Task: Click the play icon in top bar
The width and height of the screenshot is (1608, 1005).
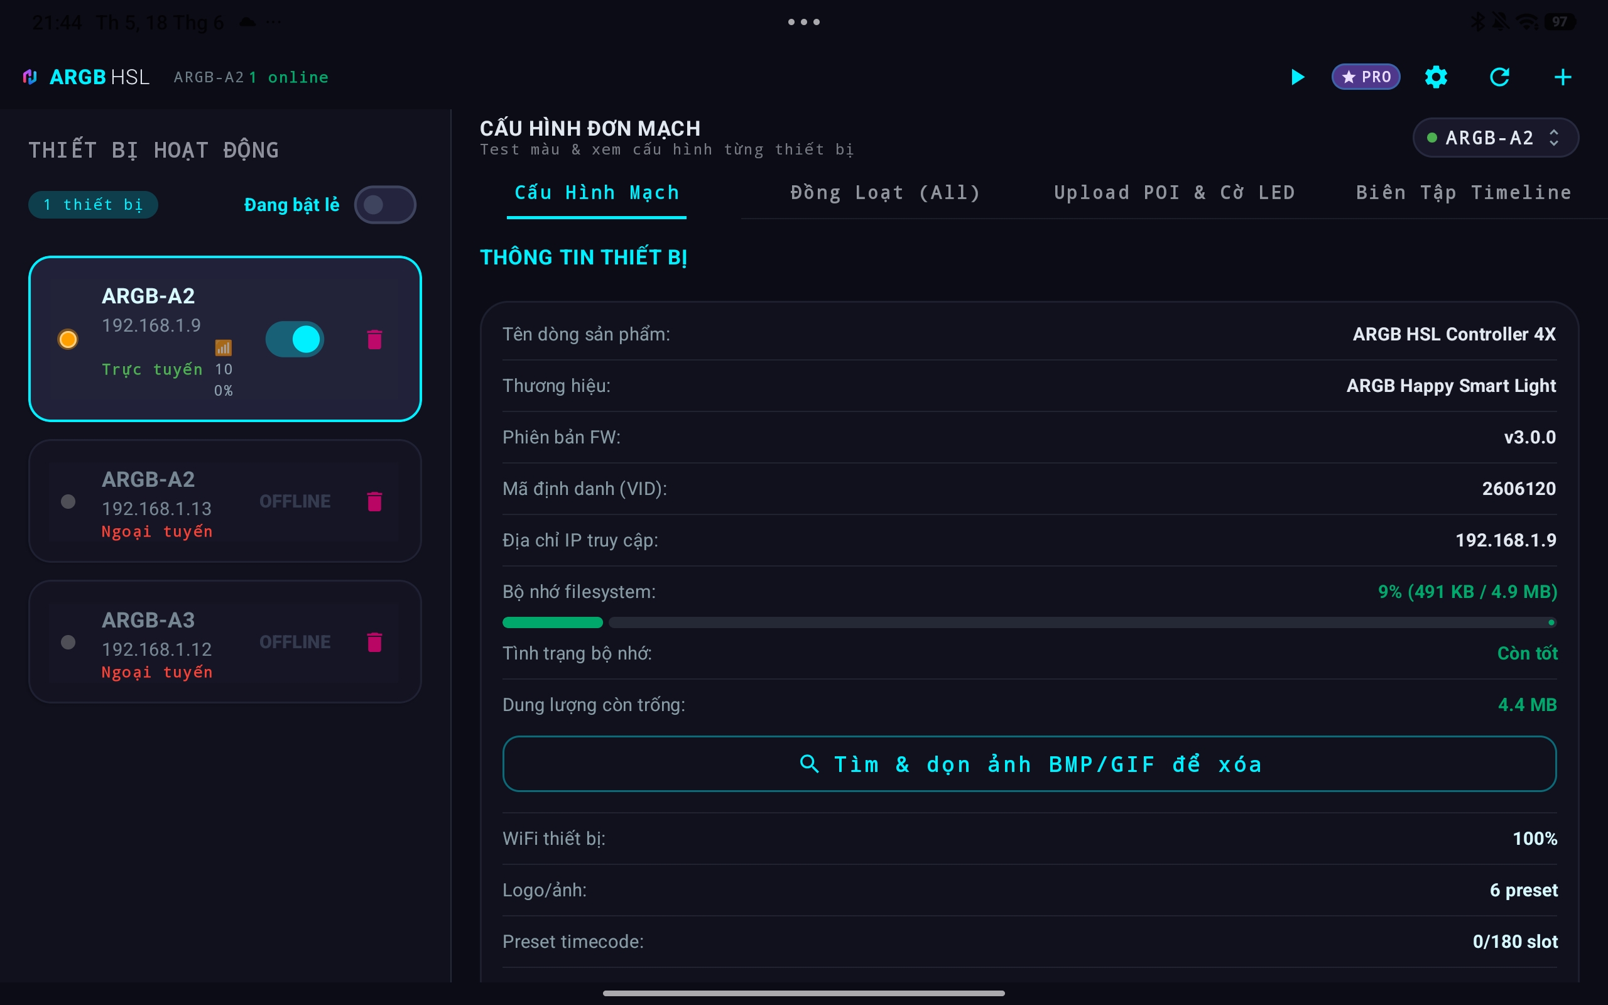Action: pyautogui.click(x=1297, y=77)
